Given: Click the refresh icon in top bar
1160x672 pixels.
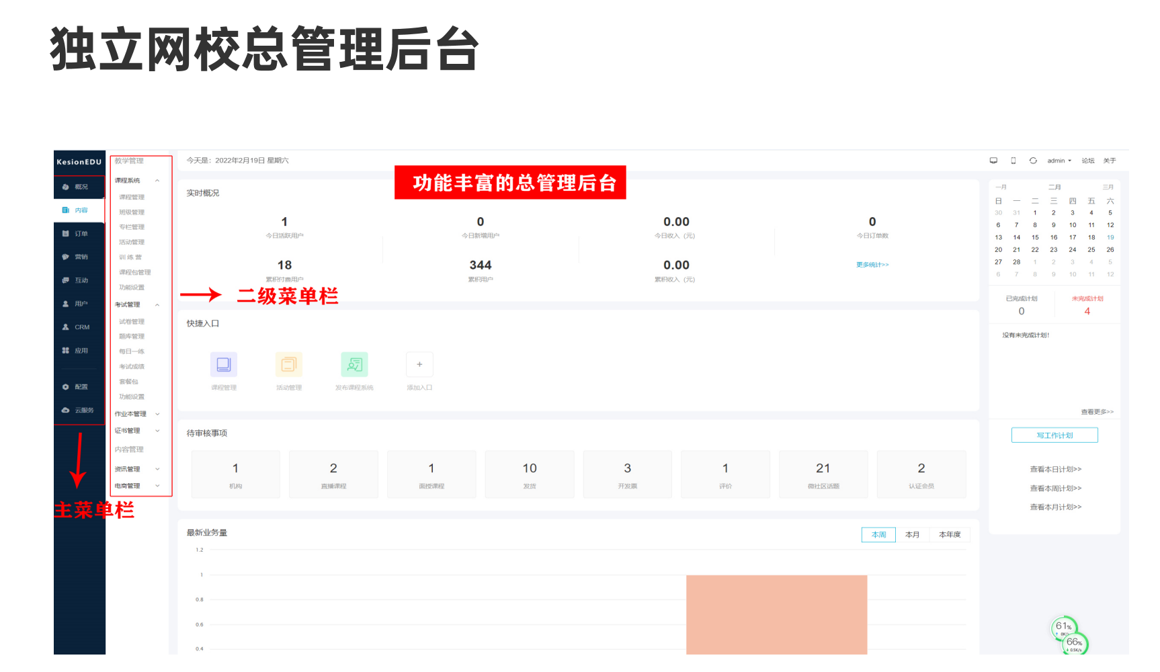Looking at the screenshot, I should coord(1033,161).
